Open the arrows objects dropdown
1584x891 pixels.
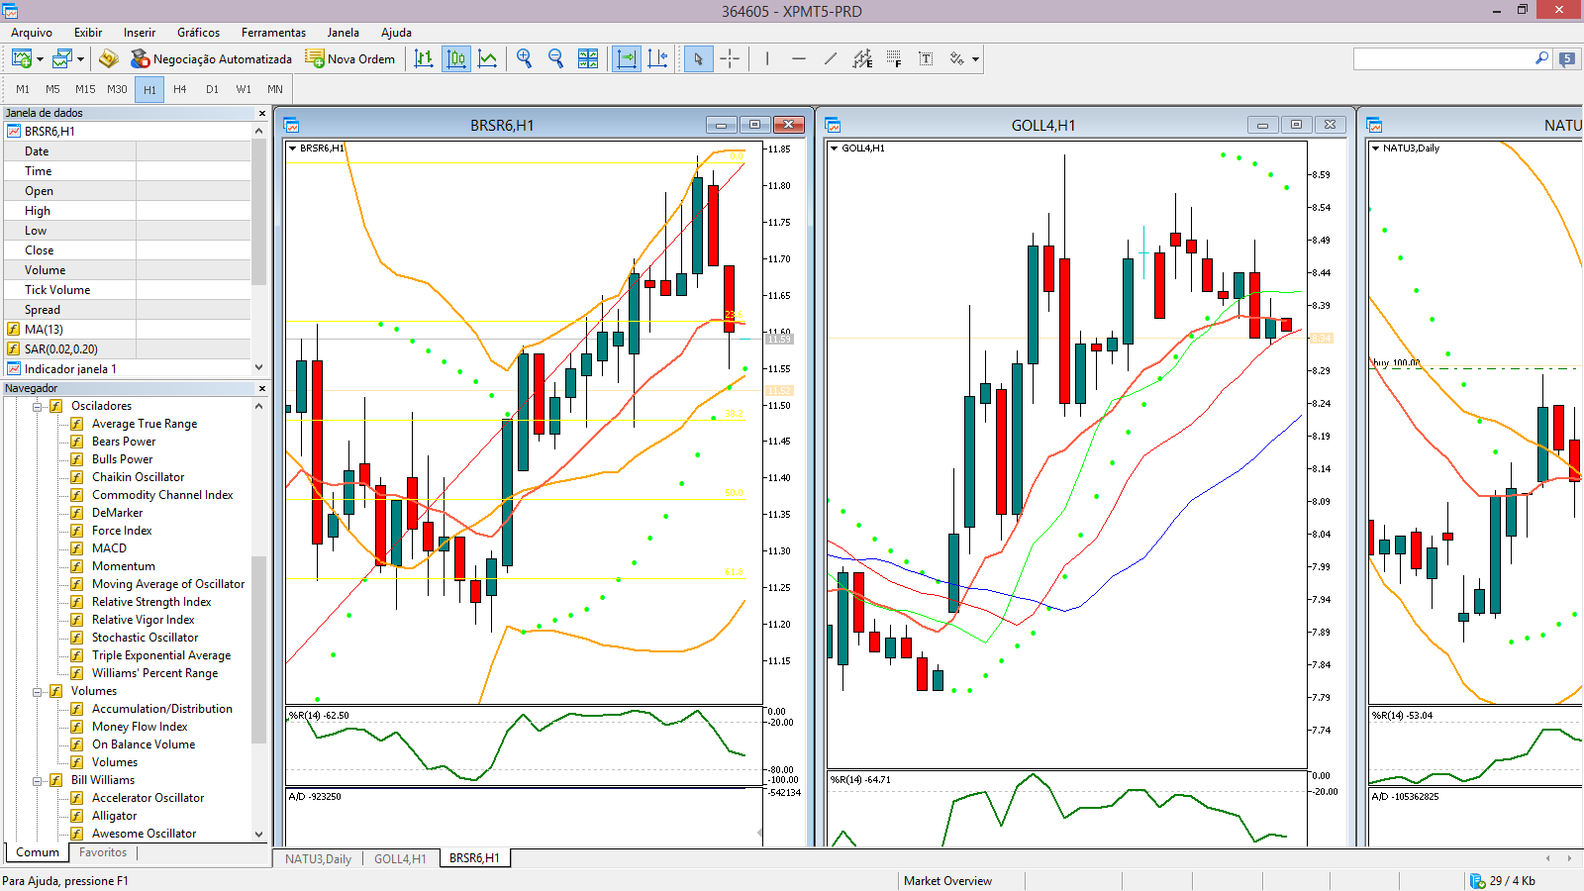pos(973,58)
